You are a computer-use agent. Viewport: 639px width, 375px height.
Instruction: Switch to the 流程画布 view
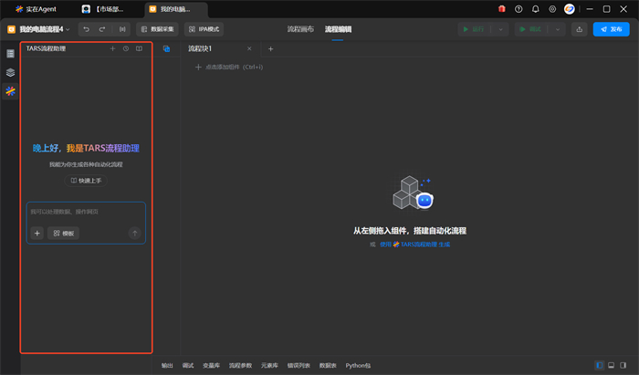click(300, 29)
